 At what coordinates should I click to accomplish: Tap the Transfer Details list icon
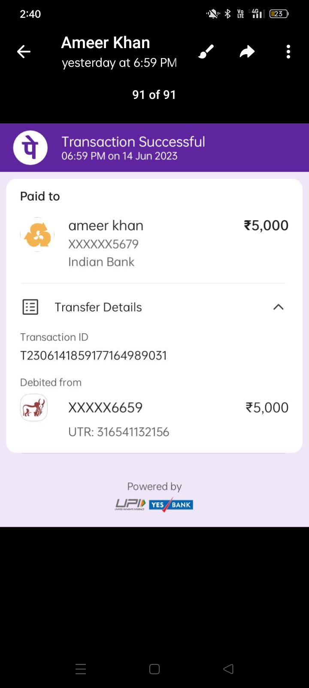click(30, 307)
